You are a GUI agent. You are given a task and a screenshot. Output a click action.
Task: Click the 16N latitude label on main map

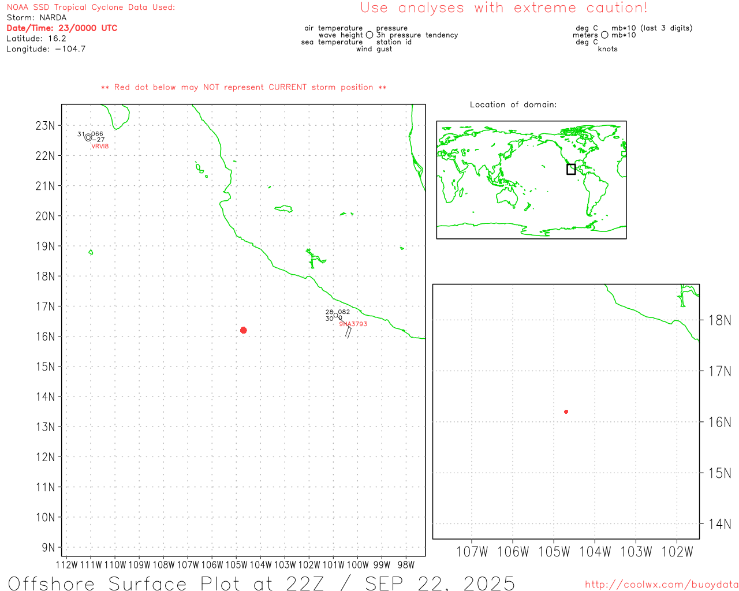coord(46,336)
